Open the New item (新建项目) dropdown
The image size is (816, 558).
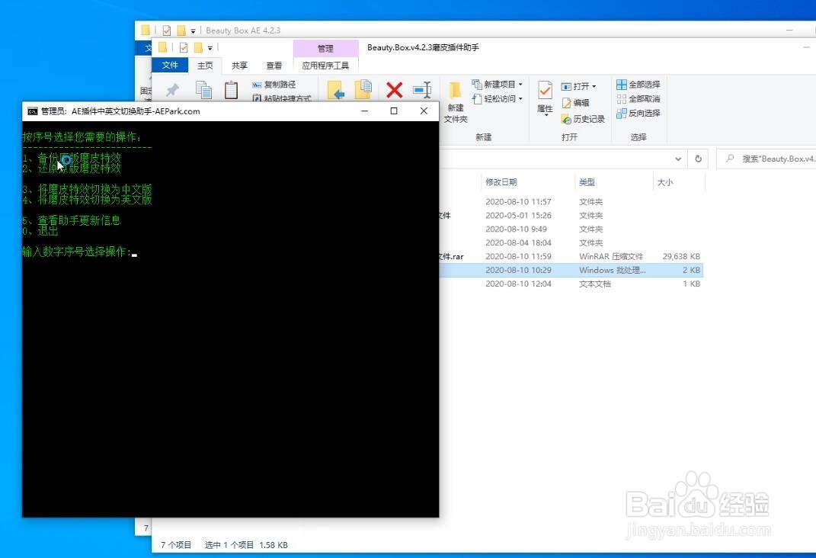(497, 85)
